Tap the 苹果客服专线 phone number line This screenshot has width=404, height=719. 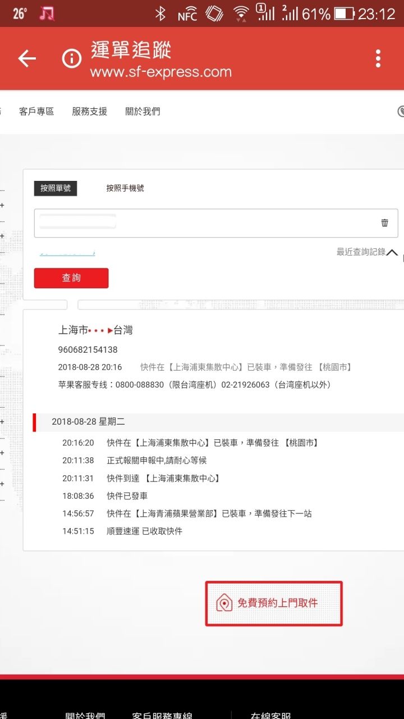pyautogui.click(x=194, y=385)
